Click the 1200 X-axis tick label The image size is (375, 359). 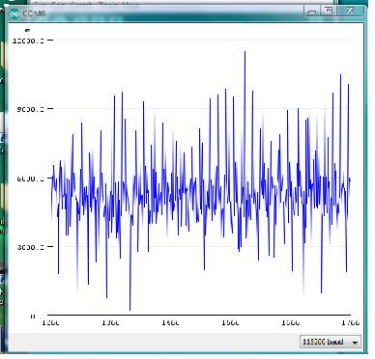pyautogui.click(x=50, y=322)
